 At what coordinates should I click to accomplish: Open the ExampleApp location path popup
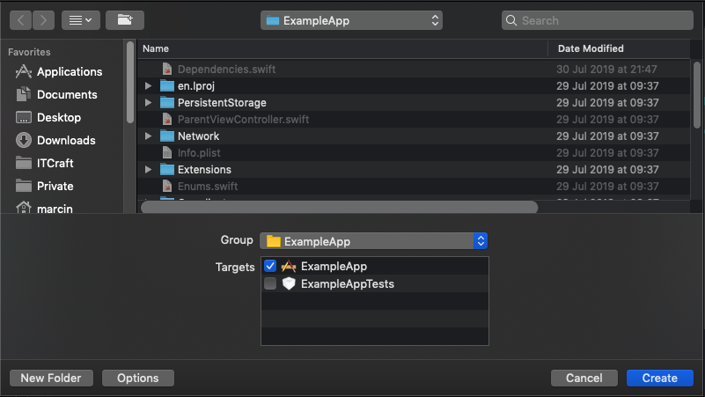(x=351, y=19)
